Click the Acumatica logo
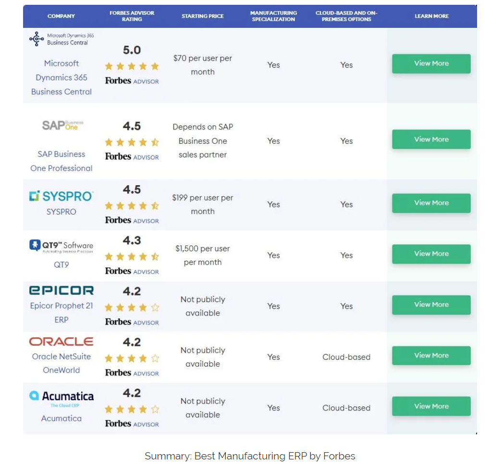The width and height of the screenshot is (490, 470). (x=61, y=397)
